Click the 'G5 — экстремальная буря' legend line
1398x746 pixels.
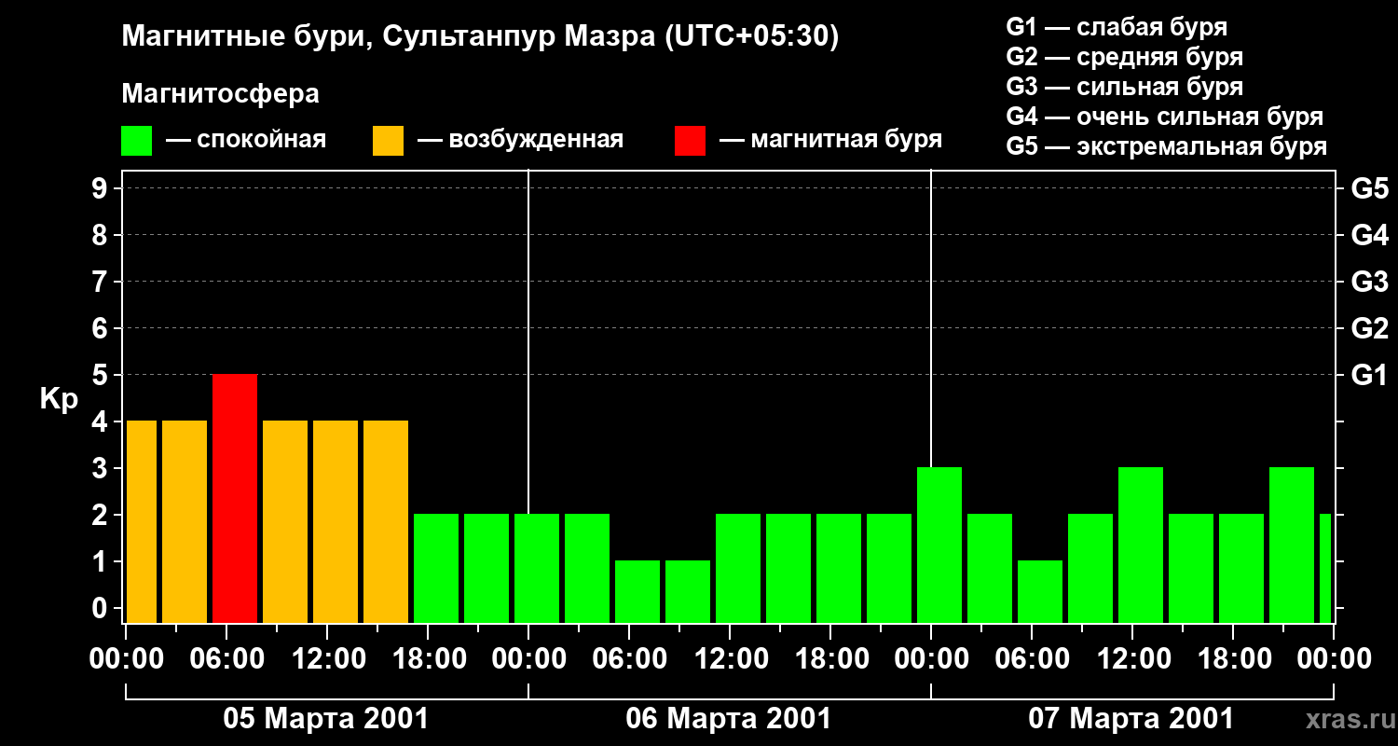[x=1167, y=146]
